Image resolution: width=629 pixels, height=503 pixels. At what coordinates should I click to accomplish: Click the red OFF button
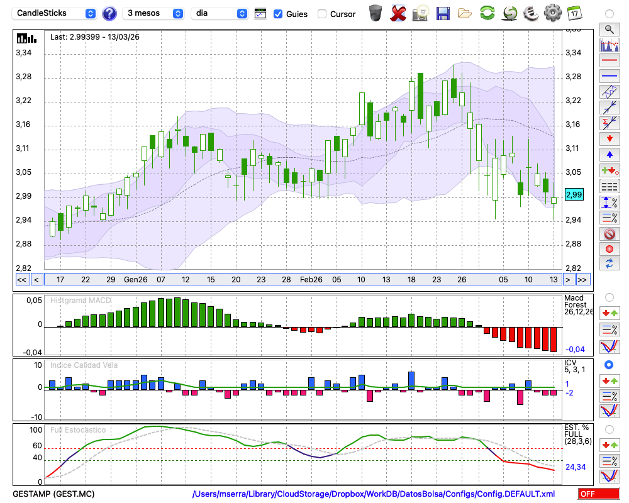pyautogui.click(x=599, y=494)
